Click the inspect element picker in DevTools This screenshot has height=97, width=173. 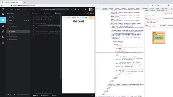[97, 8]
